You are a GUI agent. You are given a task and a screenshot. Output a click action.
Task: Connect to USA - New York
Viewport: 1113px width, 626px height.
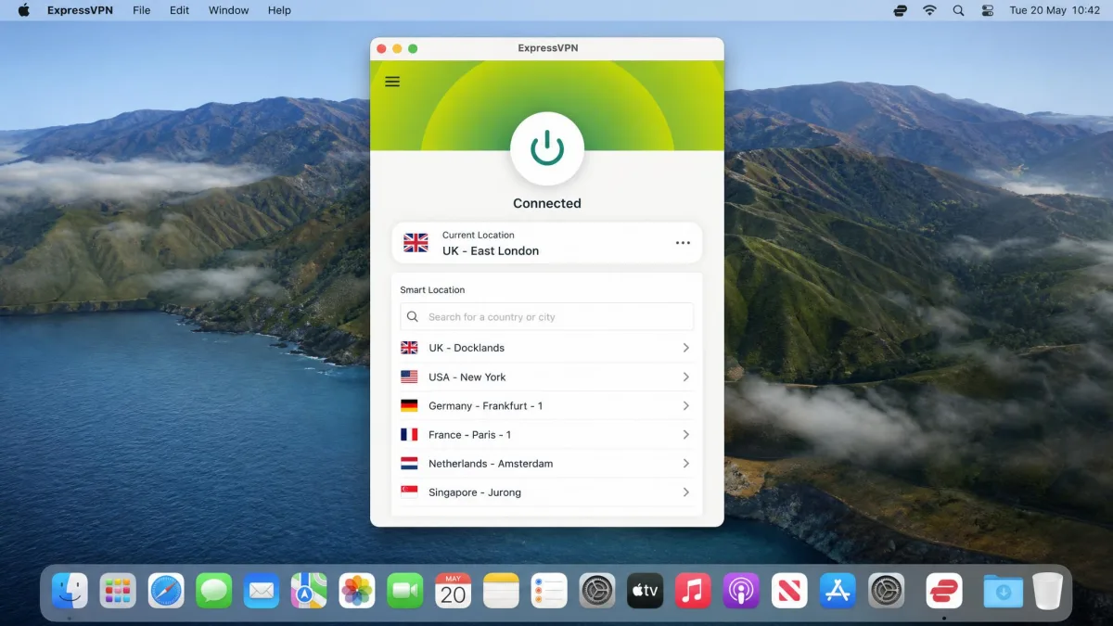[547, 377]
